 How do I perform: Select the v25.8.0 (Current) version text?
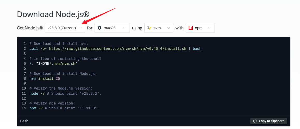[62, 28]
